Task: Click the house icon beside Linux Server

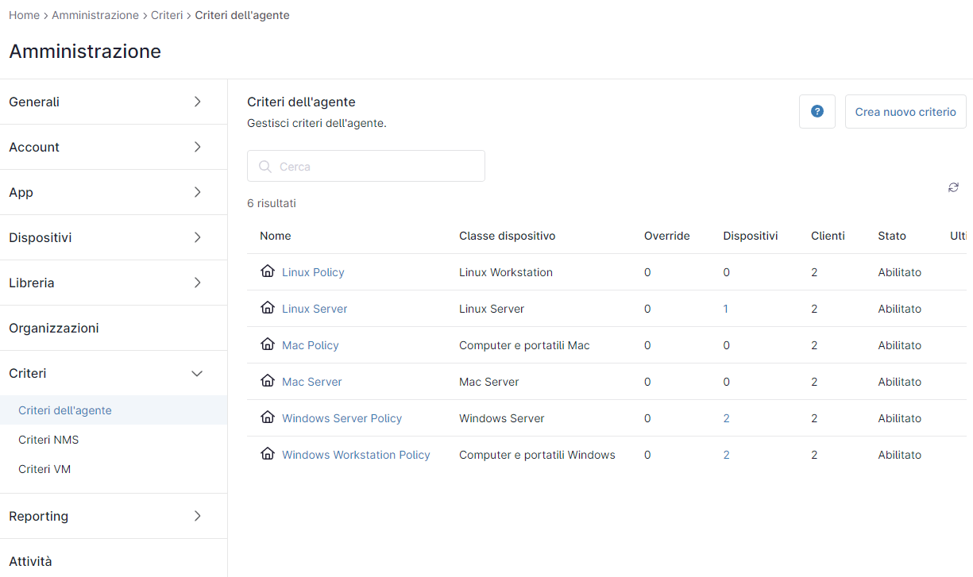Action: (268, 308)
